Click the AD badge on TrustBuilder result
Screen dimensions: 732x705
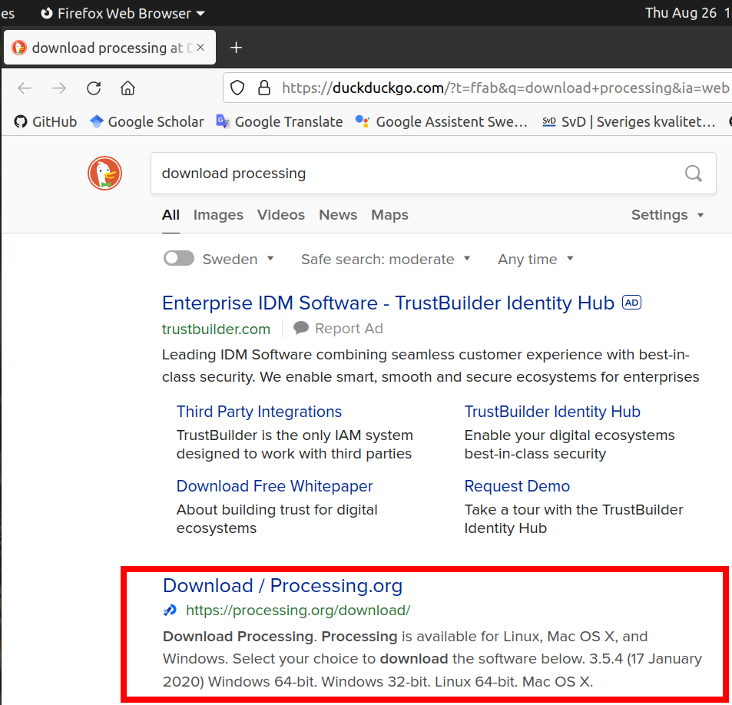631,303
